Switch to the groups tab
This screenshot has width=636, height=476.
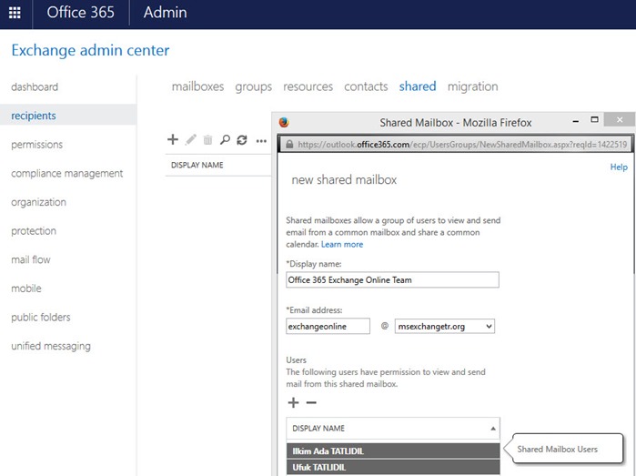click(x=254, y=86)
